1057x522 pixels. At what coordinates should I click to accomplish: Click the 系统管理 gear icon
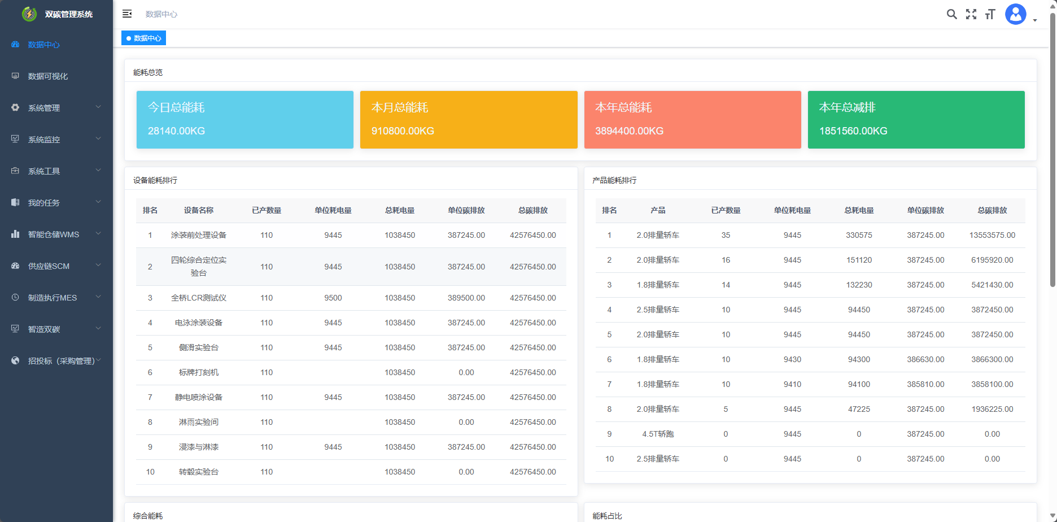point(15,108)
